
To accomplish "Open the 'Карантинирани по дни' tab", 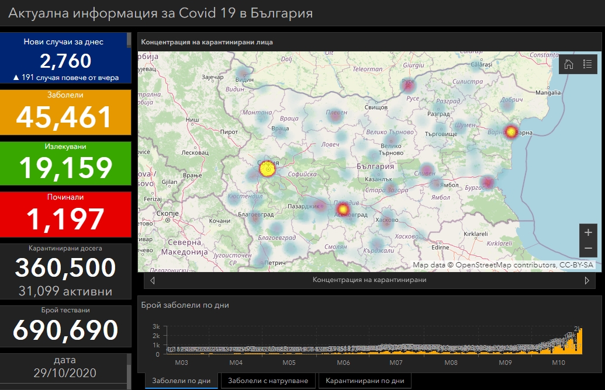I will tap(365, 381).
